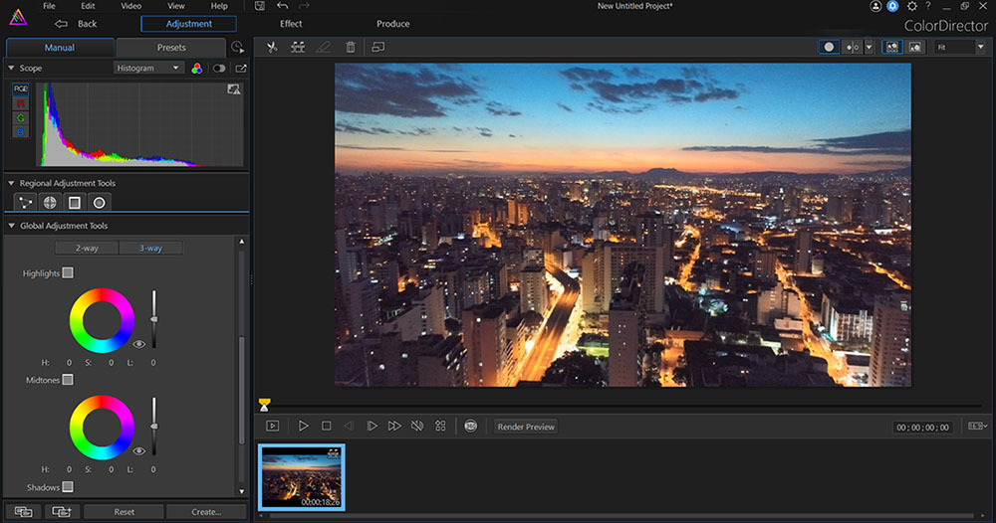Toggle Highlights eye visibility icon
Screen dimensions: 996x523
coord(139,344)
